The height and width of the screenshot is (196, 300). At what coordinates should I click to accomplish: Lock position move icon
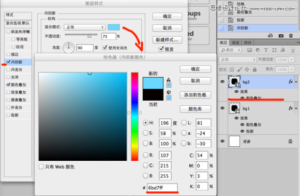coord(247,69)
